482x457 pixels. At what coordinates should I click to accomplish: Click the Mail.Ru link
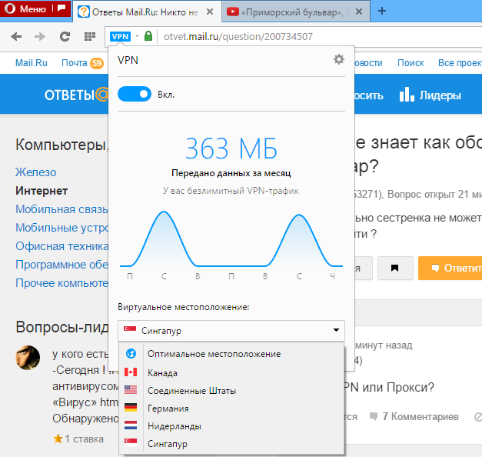click(x=32, y=63)
